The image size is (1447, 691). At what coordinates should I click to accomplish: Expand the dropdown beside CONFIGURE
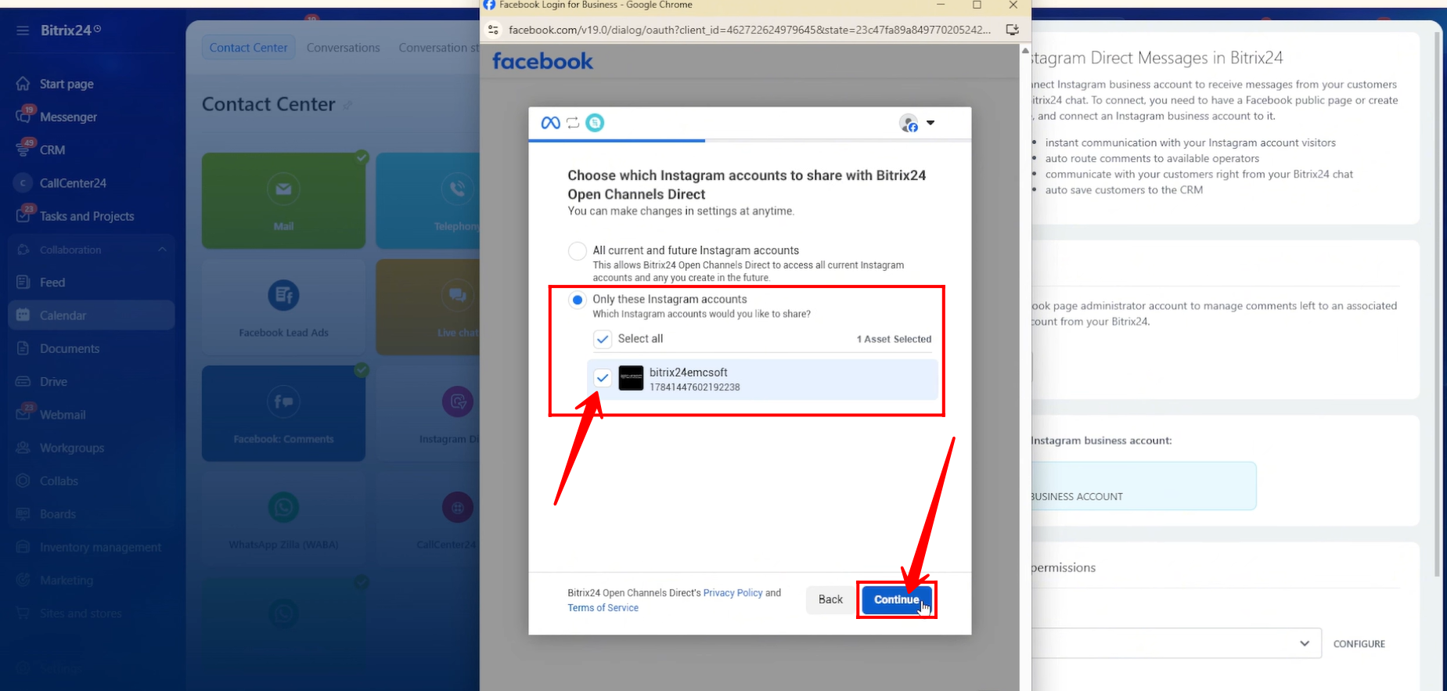tap(1304, 643)
